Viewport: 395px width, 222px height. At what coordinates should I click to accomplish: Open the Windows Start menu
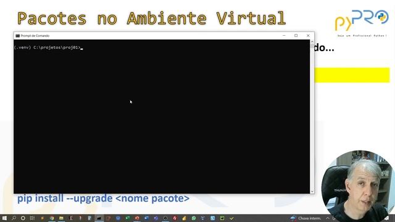(4, 218)
